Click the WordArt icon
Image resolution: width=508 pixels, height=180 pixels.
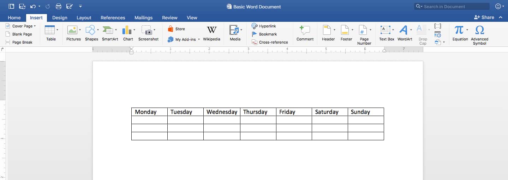pyautogui.click(x=403, y=30)
